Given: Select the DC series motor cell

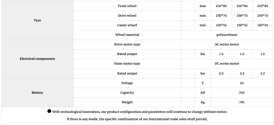Looking at the screenshot, I should (x=227, y=64).
